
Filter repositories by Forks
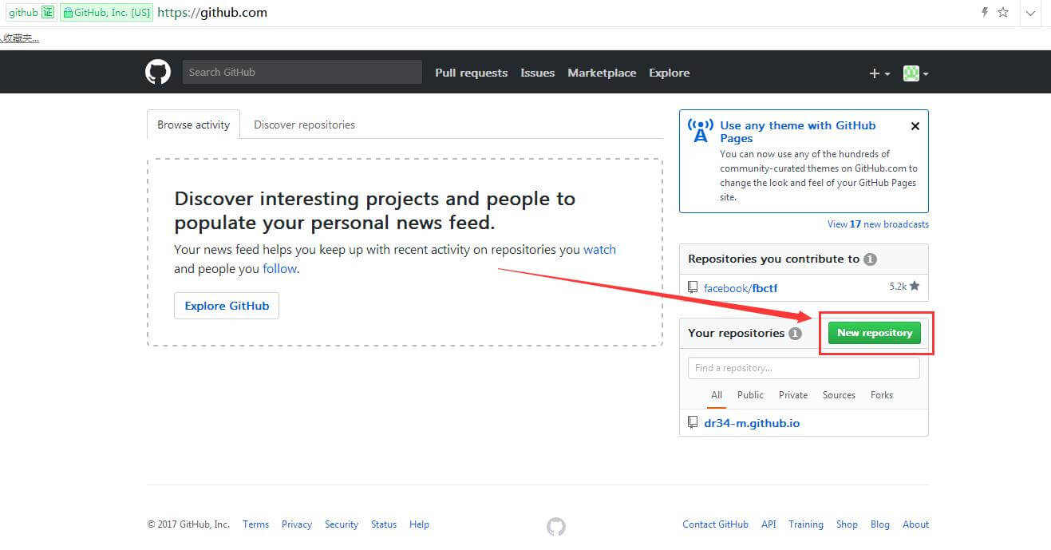click(x=882, y=395)
